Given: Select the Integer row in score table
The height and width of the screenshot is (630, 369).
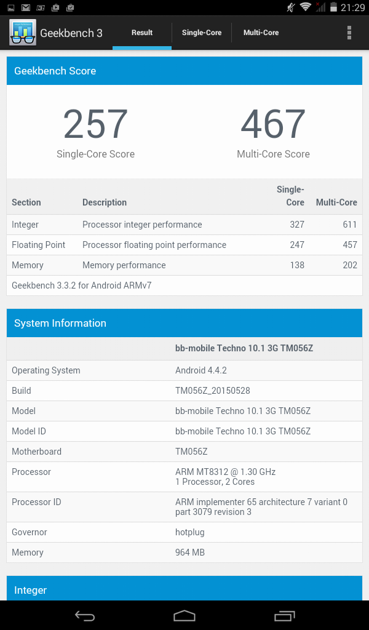Looking at the screenshot, I should [184, 225].
